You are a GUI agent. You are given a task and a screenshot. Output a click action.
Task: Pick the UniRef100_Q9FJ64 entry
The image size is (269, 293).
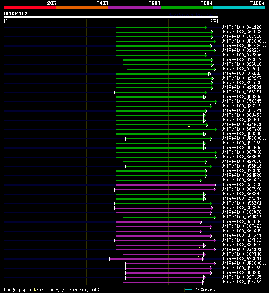[x=241, y=282]
